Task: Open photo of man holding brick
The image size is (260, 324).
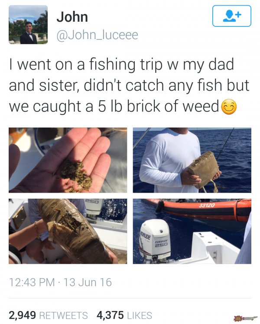Action: [x=192, y=160]
